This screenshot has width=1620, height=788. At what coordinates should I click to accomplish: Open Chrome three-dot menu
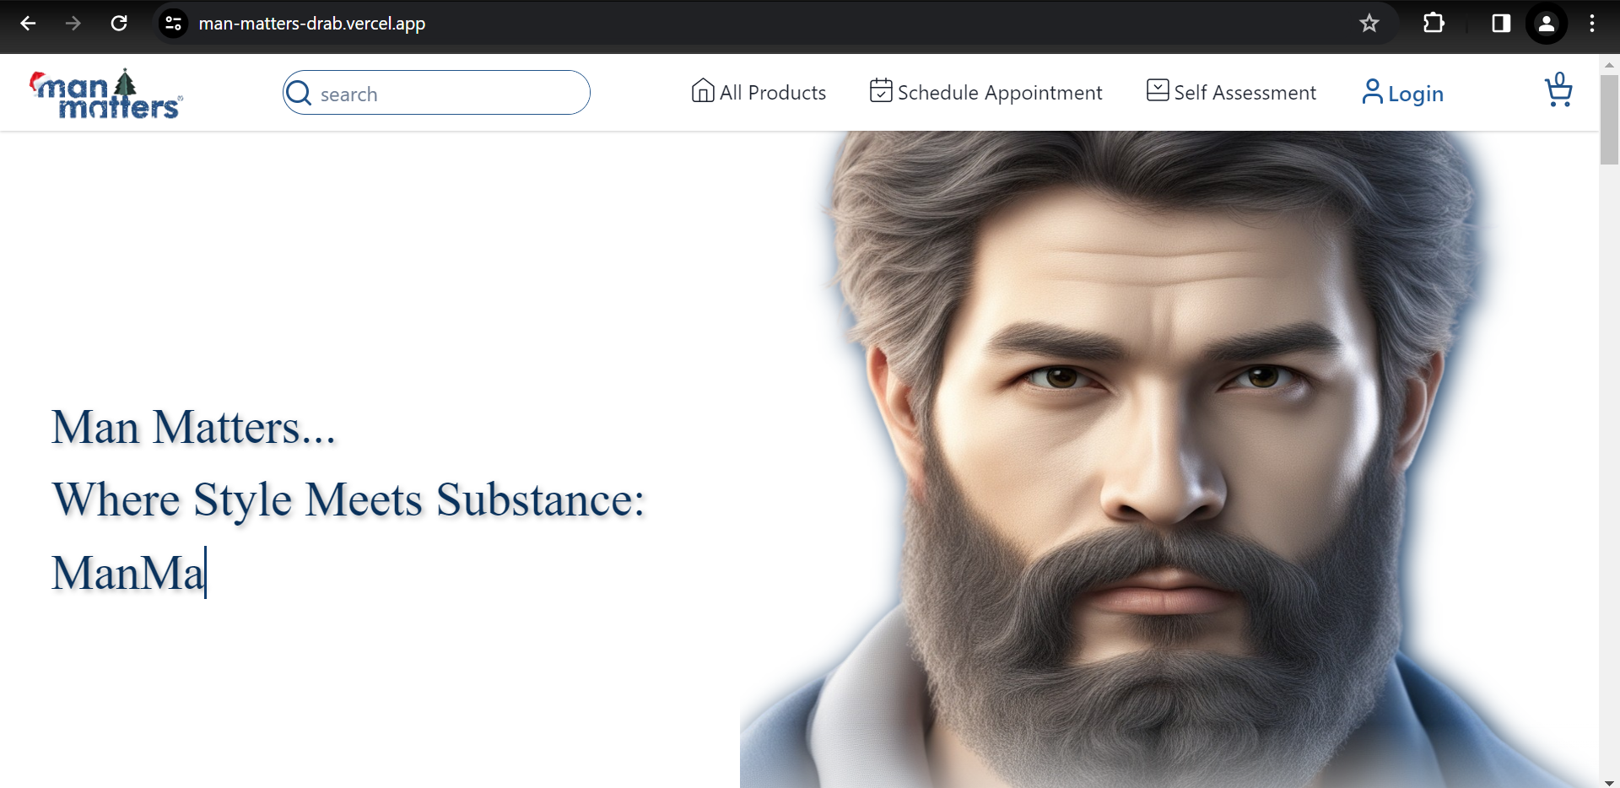1592,24
